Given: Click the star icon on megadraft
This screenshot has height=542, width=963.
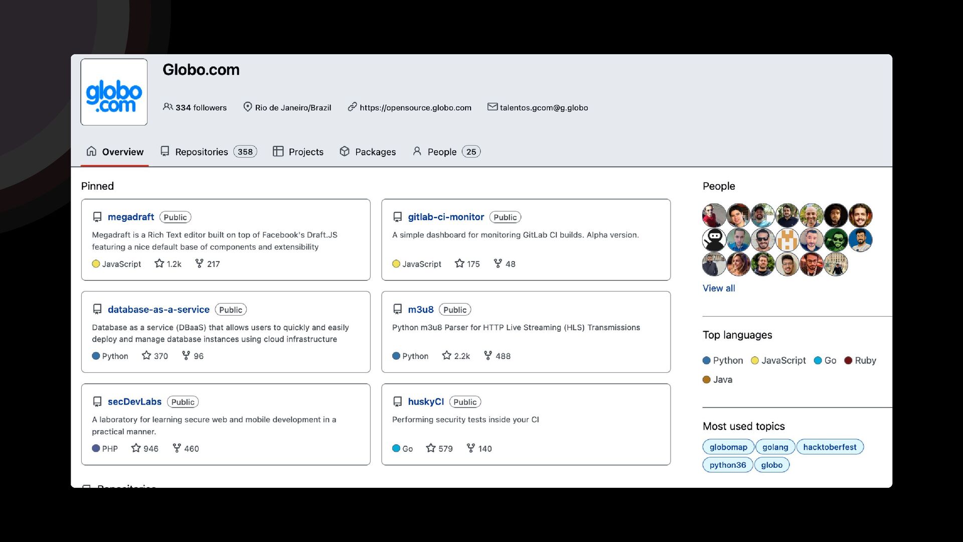Looking at the screenshot, I should coord(159,263).
